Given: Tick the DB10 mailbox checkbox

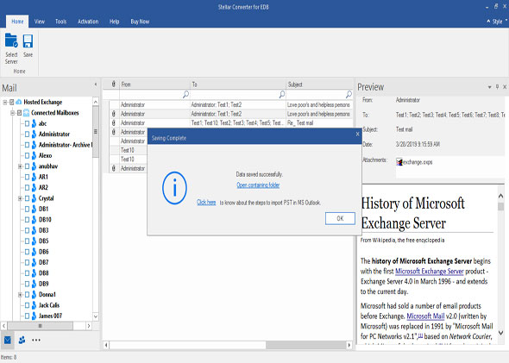Looking at the screenshot, I should pyautogui.click(x=28, y=220).
